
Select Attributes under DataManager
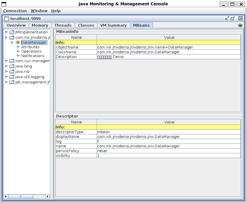[30, 47]
